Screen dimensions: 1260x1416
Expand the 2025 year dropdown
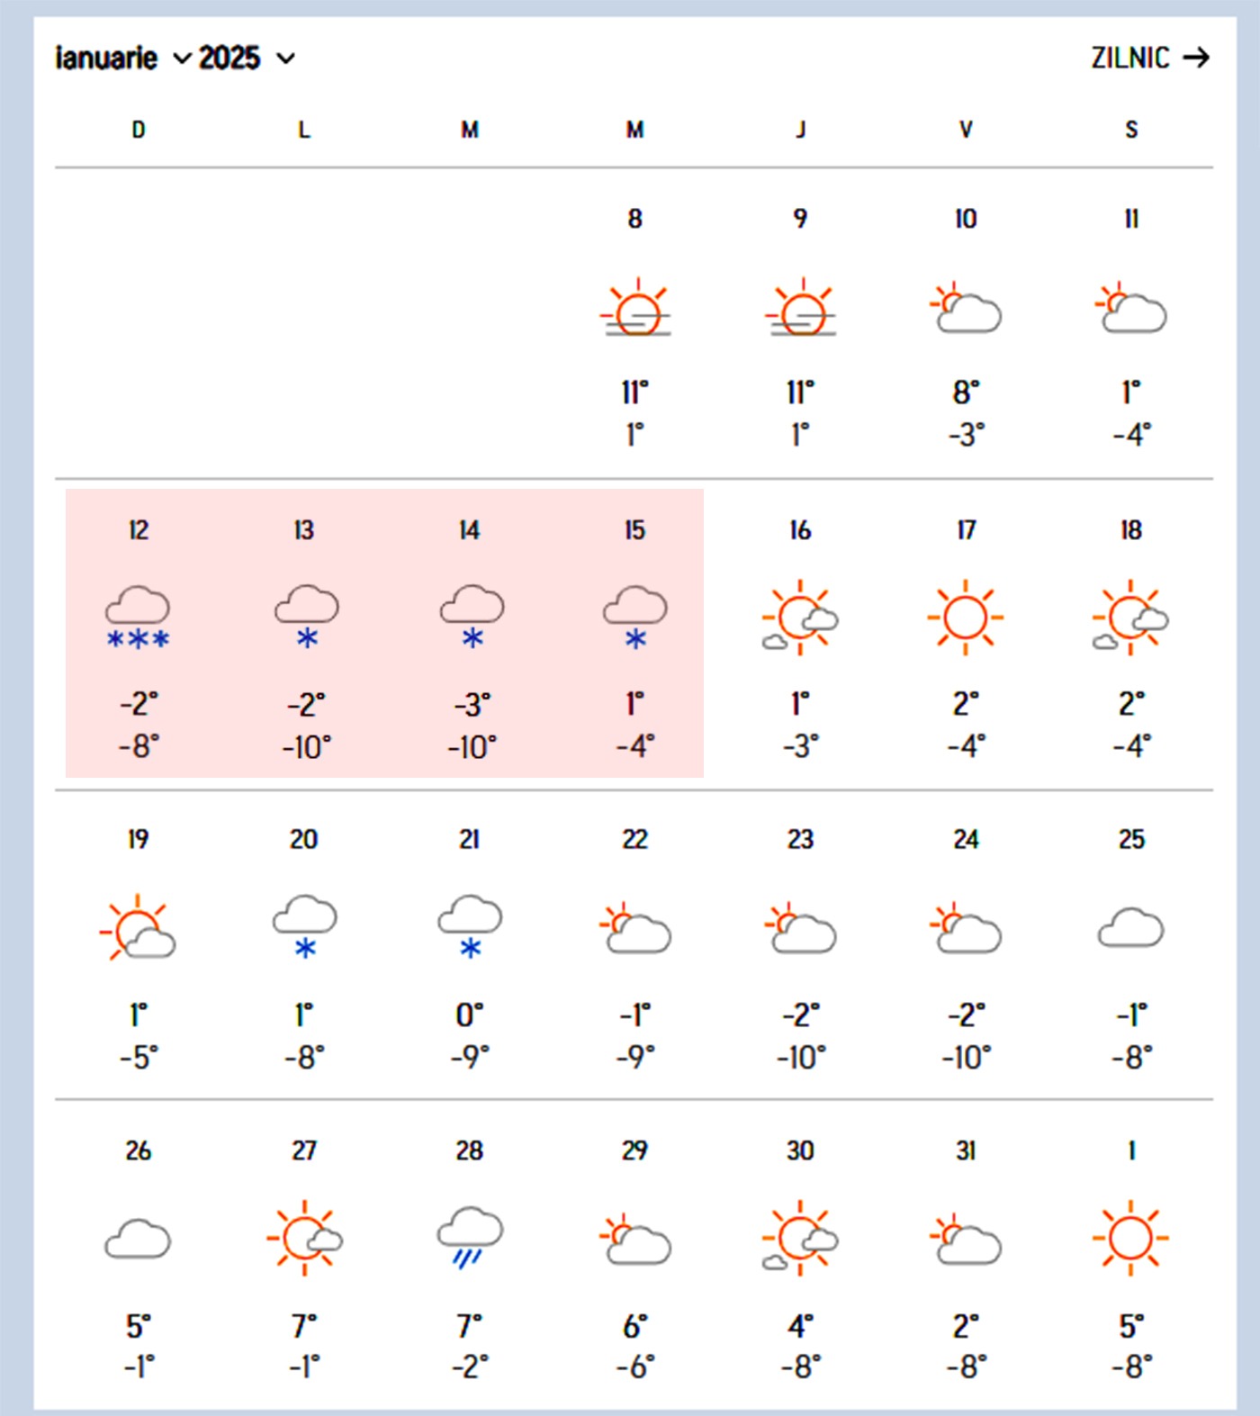[247, 59]
